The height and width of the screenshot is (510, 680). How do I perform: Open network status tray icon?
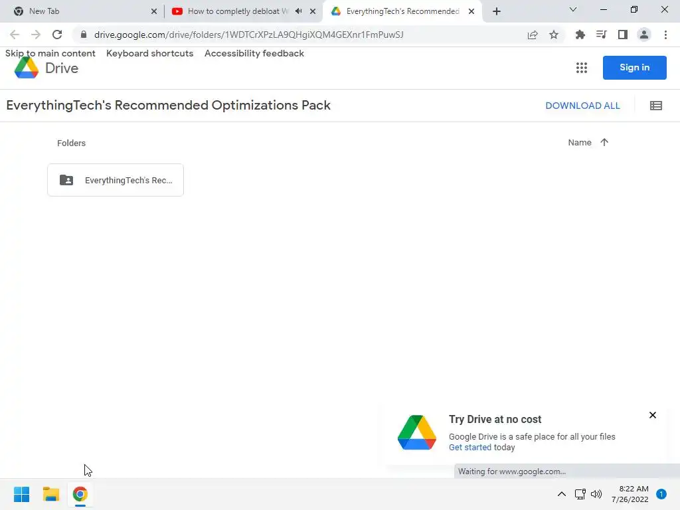click(580, 494)
